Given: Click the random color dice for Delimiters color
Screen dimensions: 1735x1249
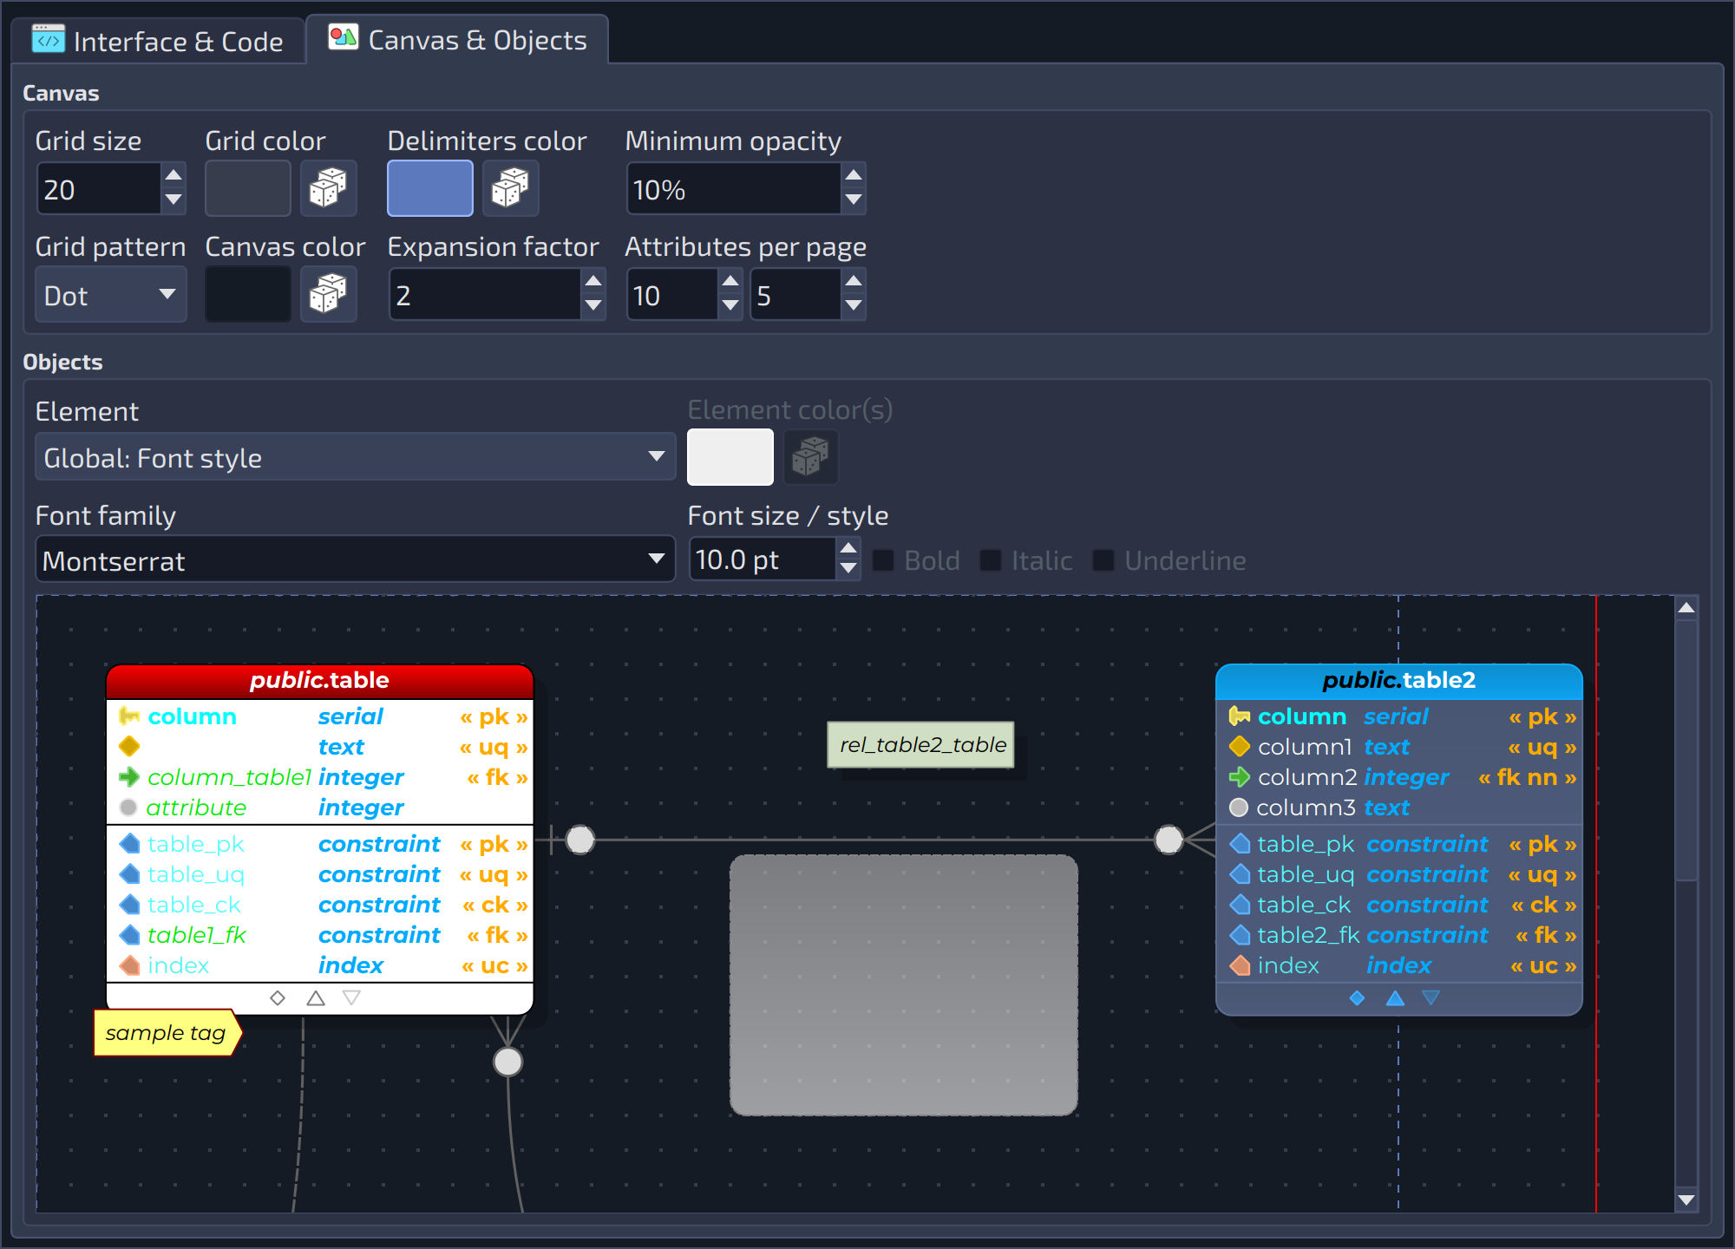Looking at the screenshot, I should click(x=510, y=188).
